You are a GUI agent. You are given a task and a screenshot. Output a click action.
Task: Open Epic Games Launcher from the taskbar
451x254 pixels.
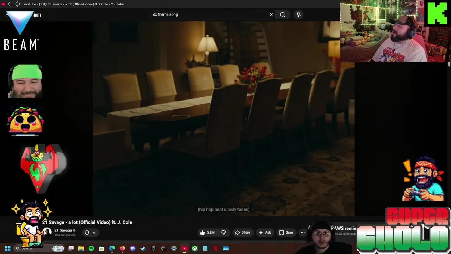pos(153,248)
